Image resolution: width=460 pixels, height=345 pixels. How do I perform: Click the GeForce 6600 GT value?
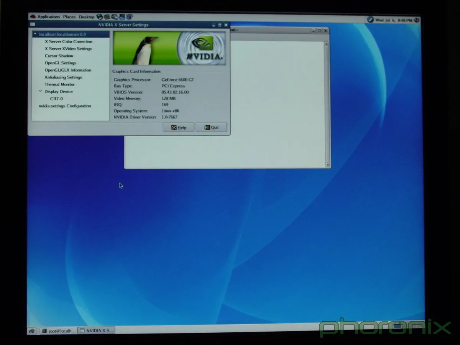pos(178,80)
